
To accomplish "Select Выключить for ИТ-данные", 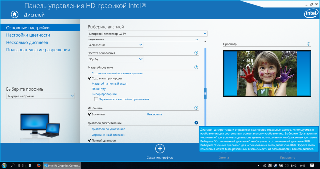I will pos(154,114).
